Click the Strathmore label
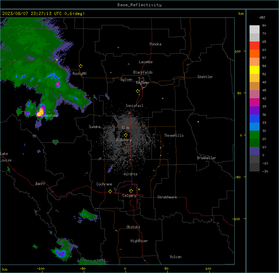The image size is (279, 273). pos(167,197)
